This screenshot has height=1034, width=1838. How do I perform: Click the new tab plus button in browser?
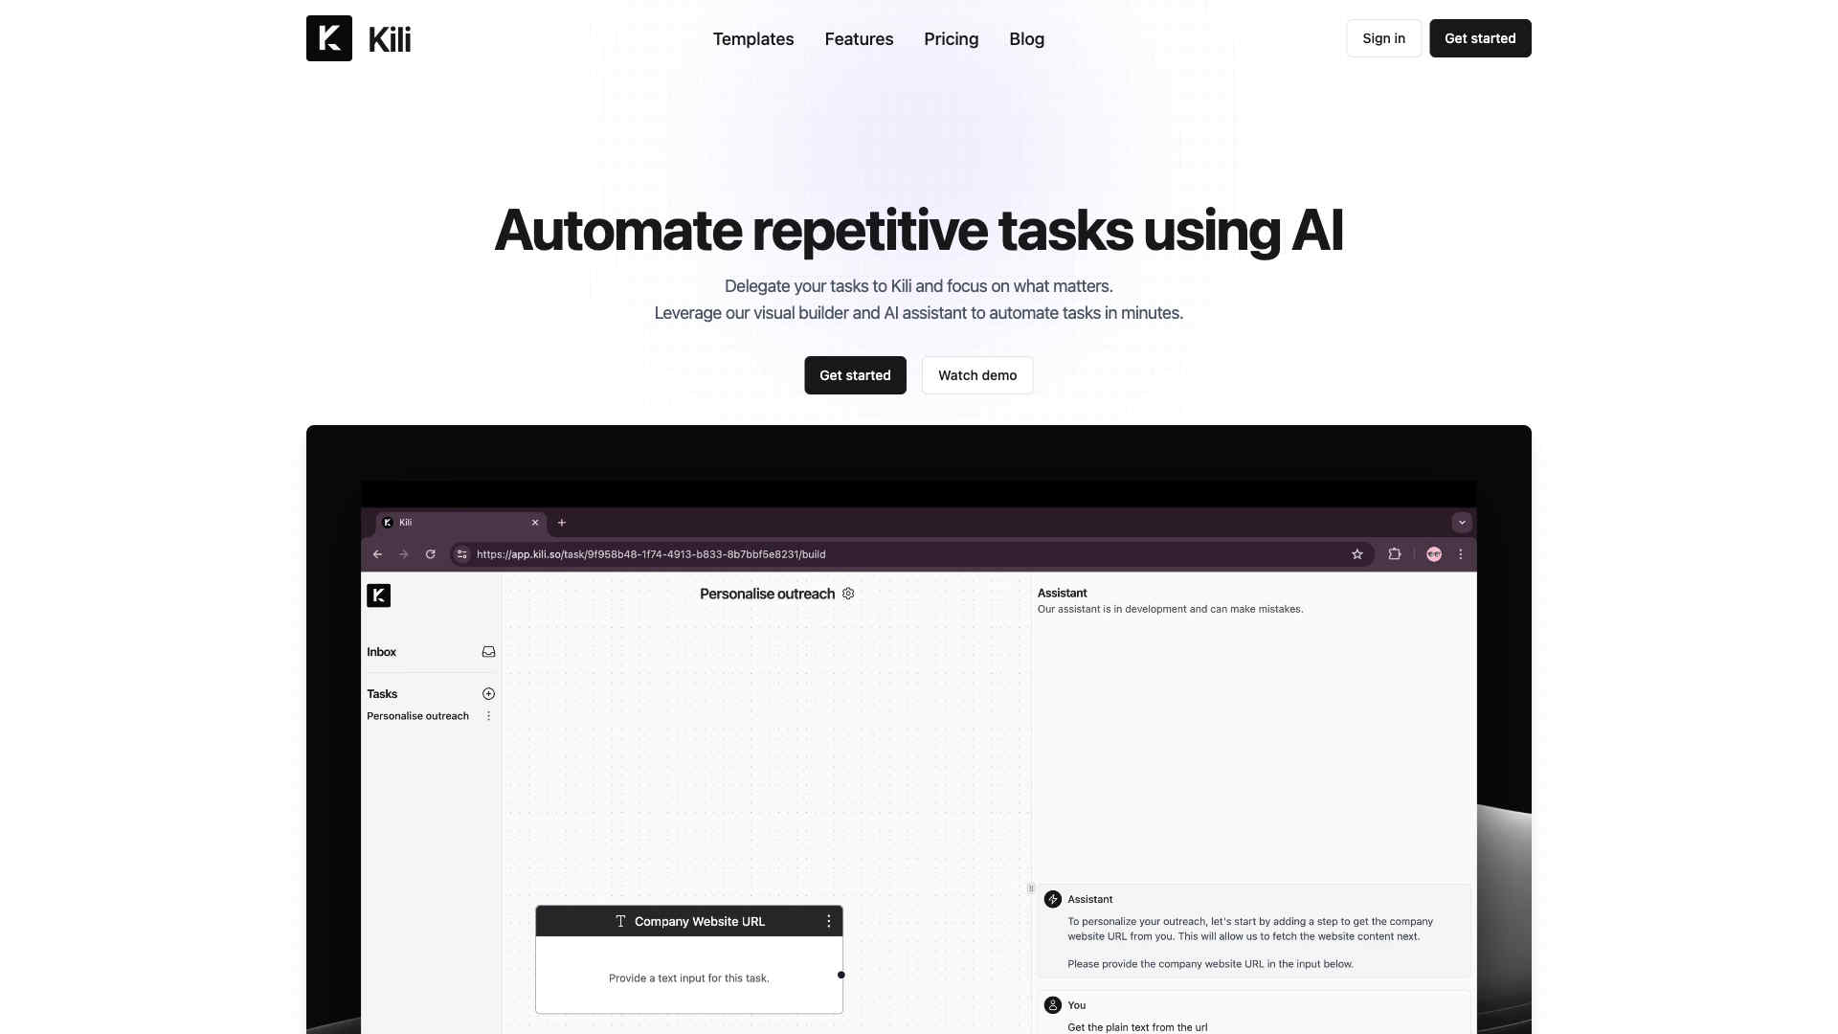(562, 522)
